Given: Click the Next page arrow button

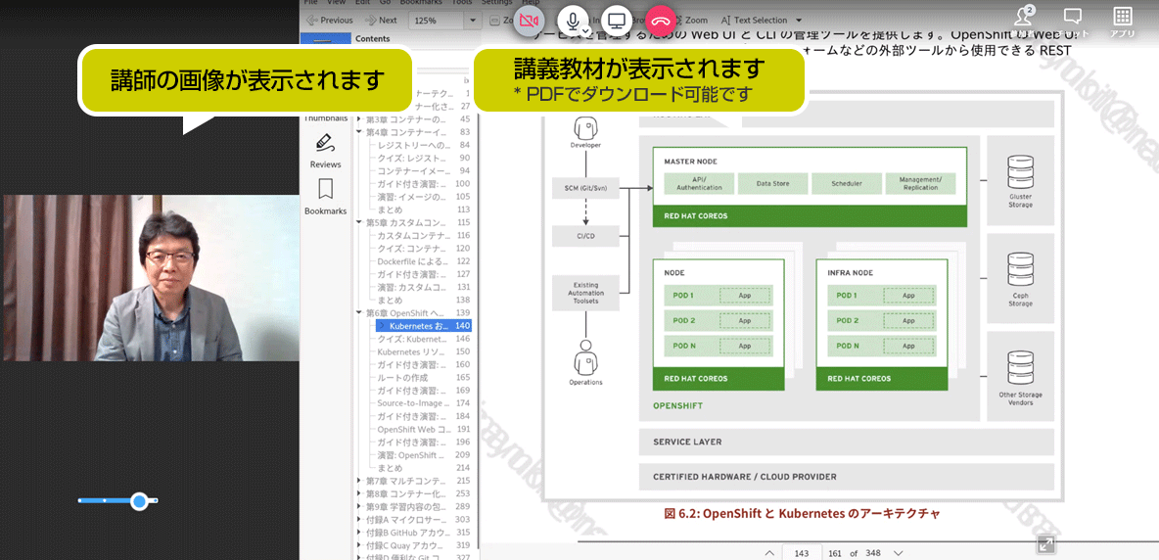Looking at the screenshot, I should [x=379, y=20].
